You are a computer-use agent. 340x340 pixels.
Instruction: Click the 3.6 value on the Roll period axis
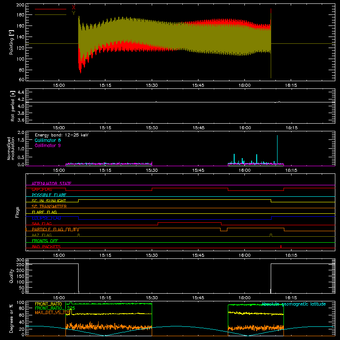click(21, 120)
